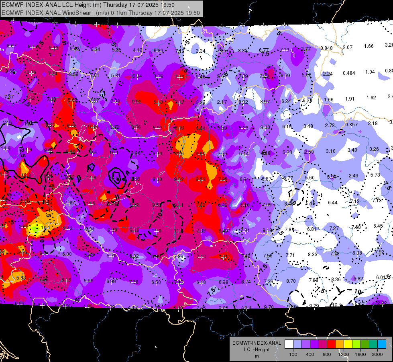
Task: Click the white swatch in the LCL-Height legend
Action: [289, 344]
